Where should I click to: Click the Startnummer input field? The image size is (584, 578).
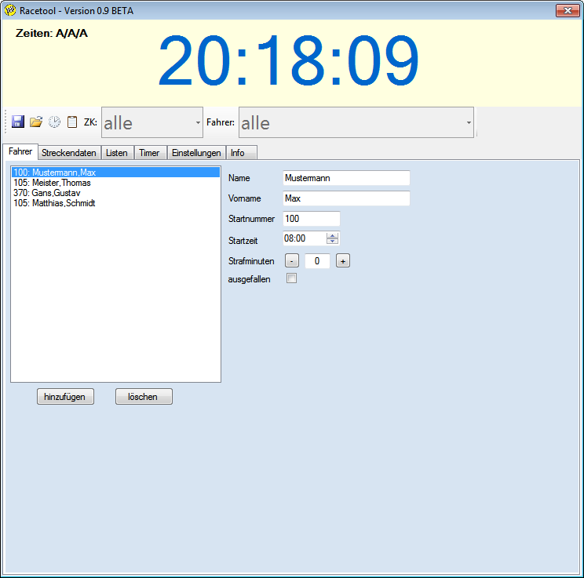pos(311,219)
